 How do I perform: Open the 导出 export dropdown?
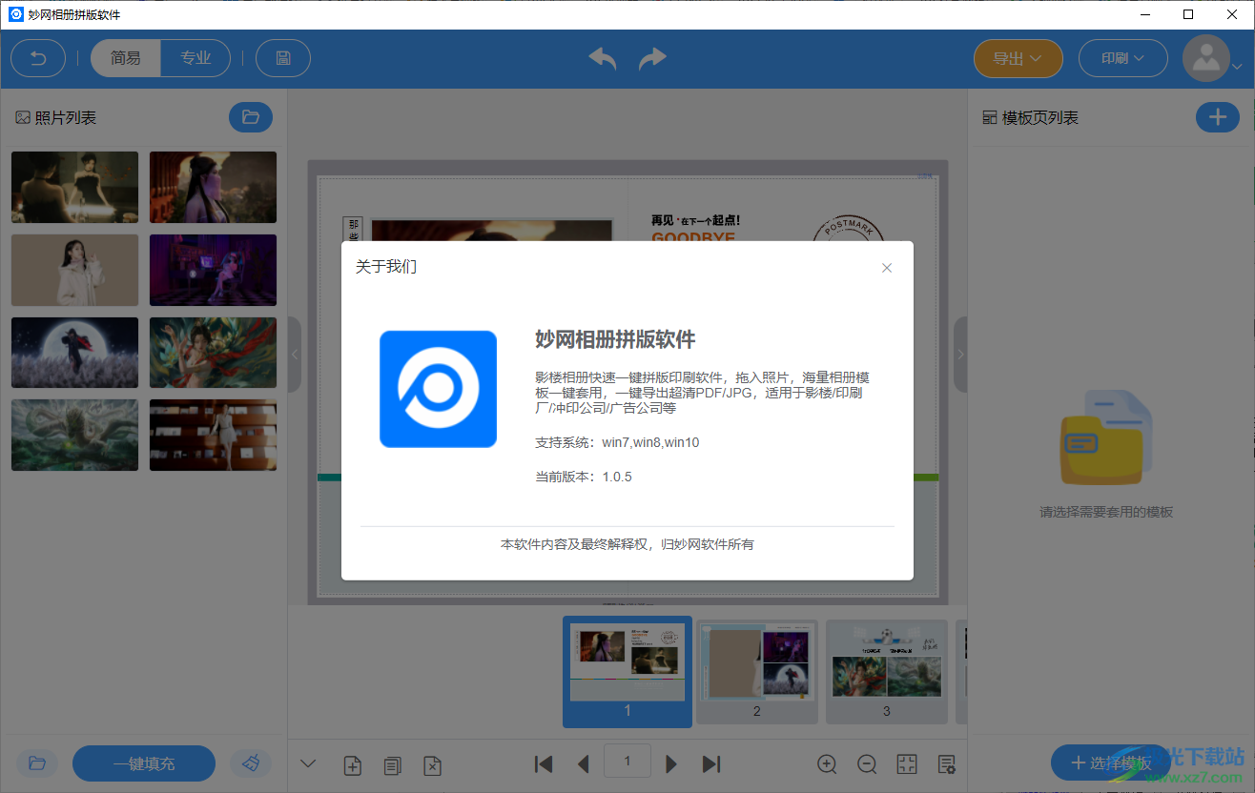(1018, 58)
